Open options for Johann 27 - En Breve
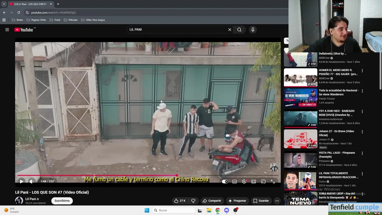 pyautogui.click(x=362, y=132)
